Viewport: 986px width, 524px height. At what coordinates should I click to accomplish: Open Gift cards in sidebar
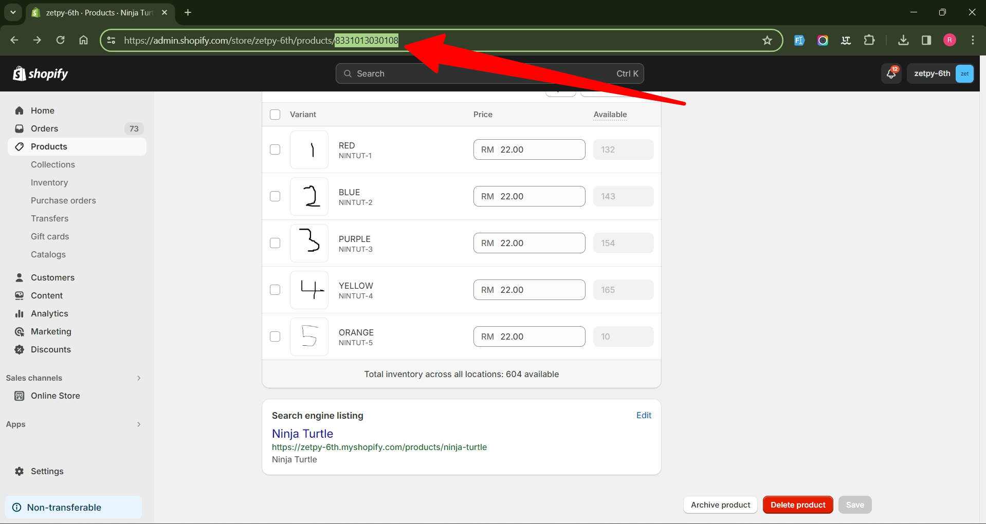coord(50,236)
